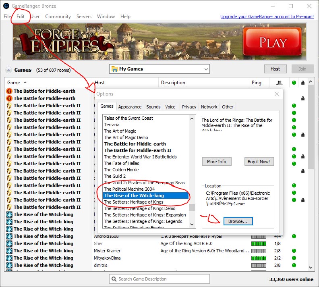319x287 pixels.
Task: Open the User menu
Action: point(35,17)
